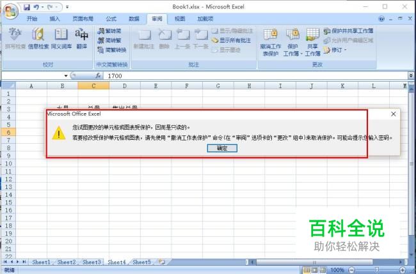Viewport: 416px width, 274px height.
Task: Redo action in quick access toolbar
Action: click(x=50, y=7)
